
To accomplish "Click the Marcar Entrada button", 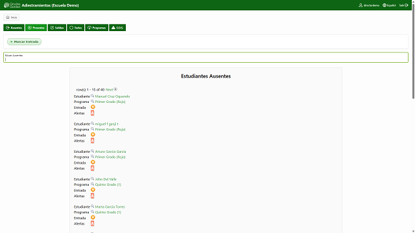I will coord(25,41).
